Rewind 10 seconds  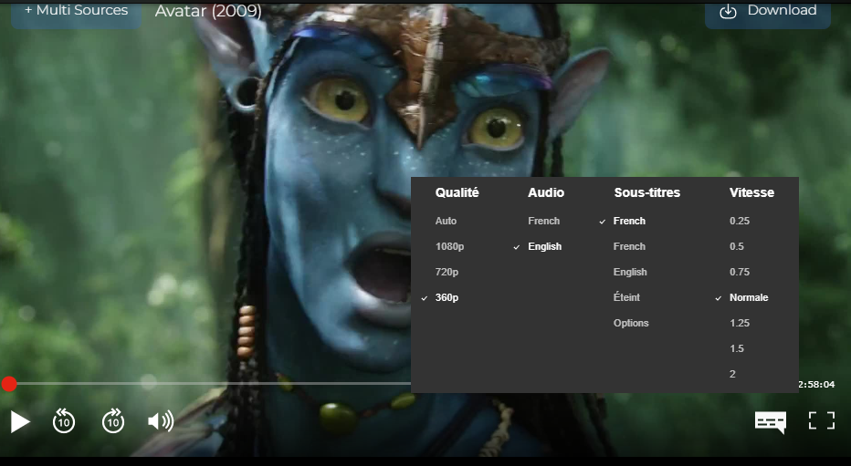click(64, 420)
